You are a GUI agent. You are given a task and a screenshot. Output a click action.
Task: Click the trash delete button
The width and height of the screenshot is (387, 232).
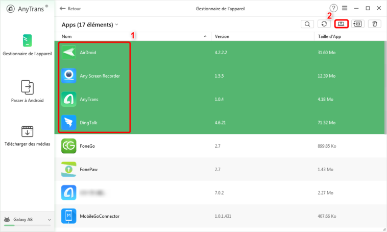click(374, 24)
